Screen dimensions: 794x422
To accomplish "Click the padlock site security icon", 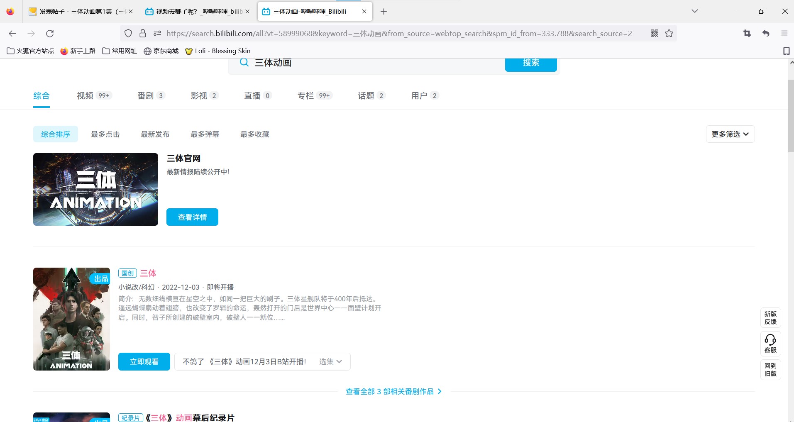I will (x=143, y=34).
